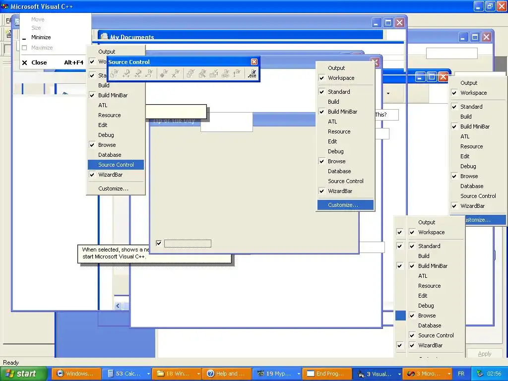Expand the 3 Visual... taskbar group arrow
Screen dimensions: 508x381
point(399,374)
